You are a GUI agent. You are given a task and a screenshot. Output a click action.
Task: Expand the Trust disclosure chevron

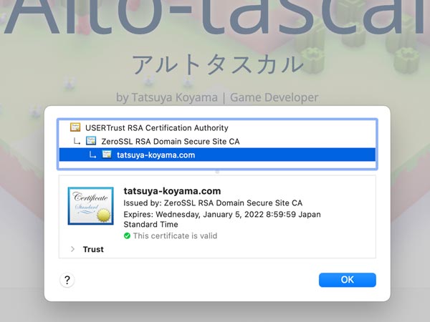[72, 250]
